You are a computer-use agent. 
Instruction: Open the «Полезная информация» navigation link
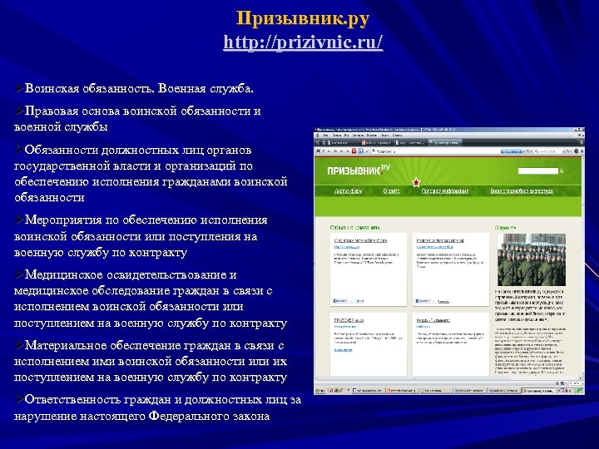click(444, 191)
